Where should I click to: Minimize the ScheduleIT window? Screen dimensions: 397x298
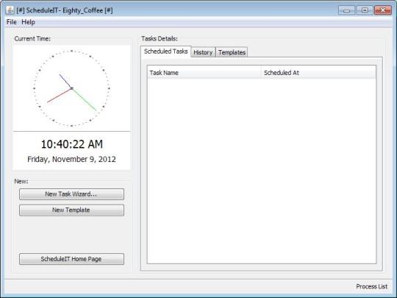point(346,10)
